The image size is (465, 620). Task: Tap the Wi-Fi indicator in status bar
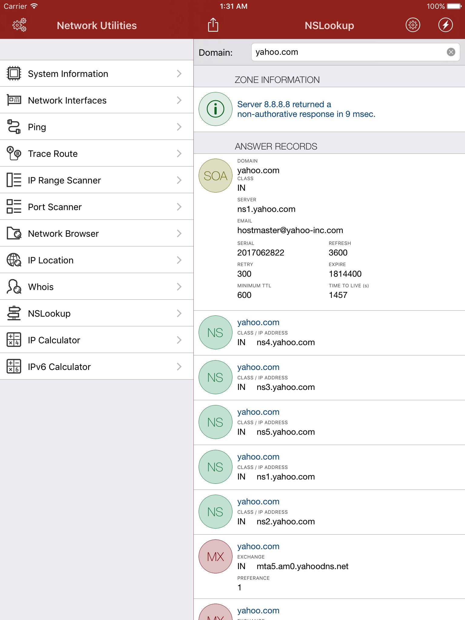coord(34,6)
